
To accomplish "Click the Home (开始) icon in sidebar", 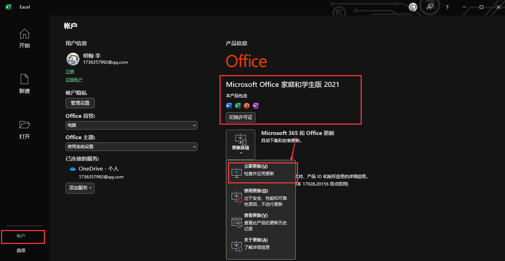I will [24, 34].
